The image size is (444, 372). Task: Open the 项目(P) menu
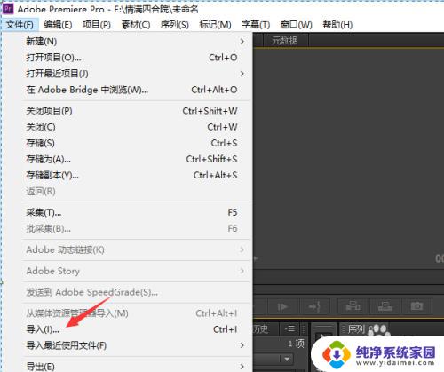(x=97, y=25)
